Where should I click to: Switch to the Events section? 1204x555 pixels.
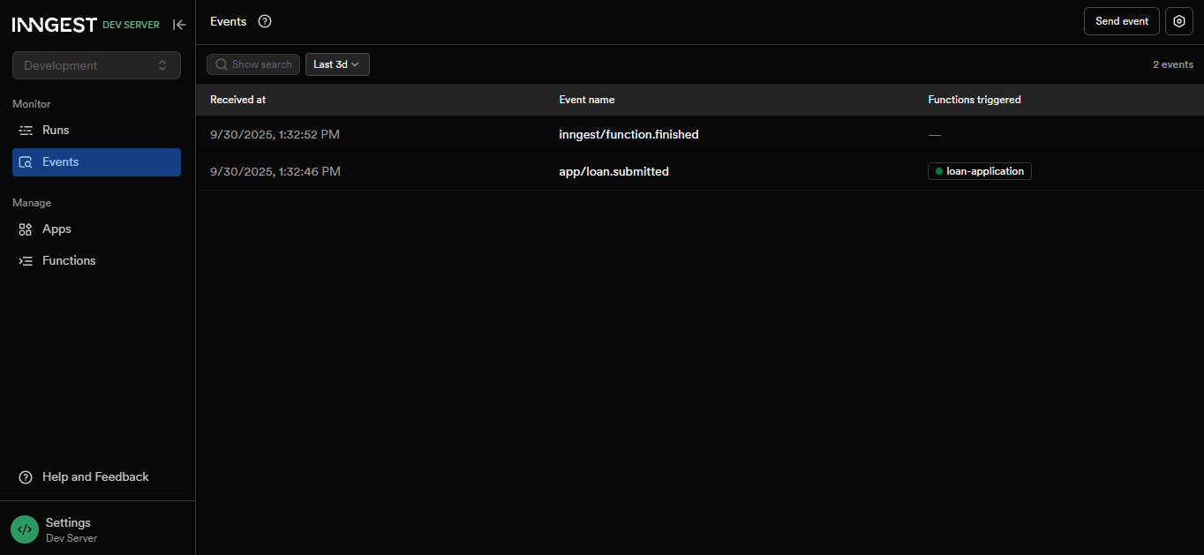pyautogui.click(x=59, y=162)
